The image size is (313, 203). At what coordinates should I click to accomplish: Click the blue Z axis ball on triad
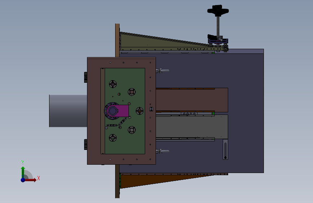[x=23, y=180]
